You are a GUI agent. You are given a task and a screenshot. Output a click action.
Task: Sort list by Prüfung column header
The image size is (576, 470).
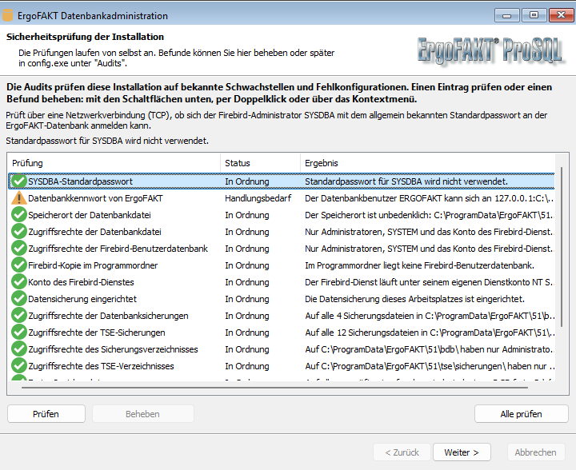tap(114, 163)
